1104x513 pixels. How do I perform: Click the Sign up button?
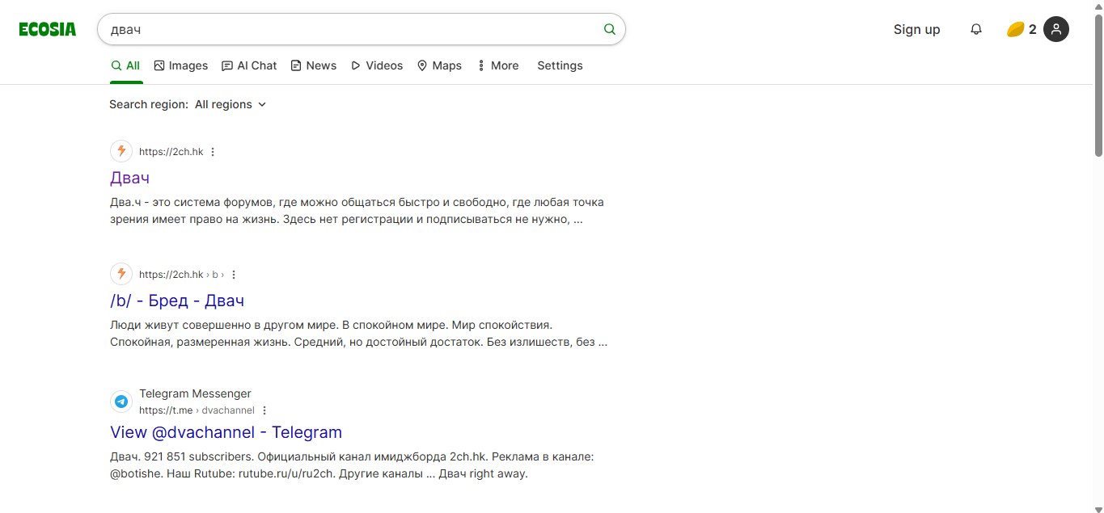916,29
